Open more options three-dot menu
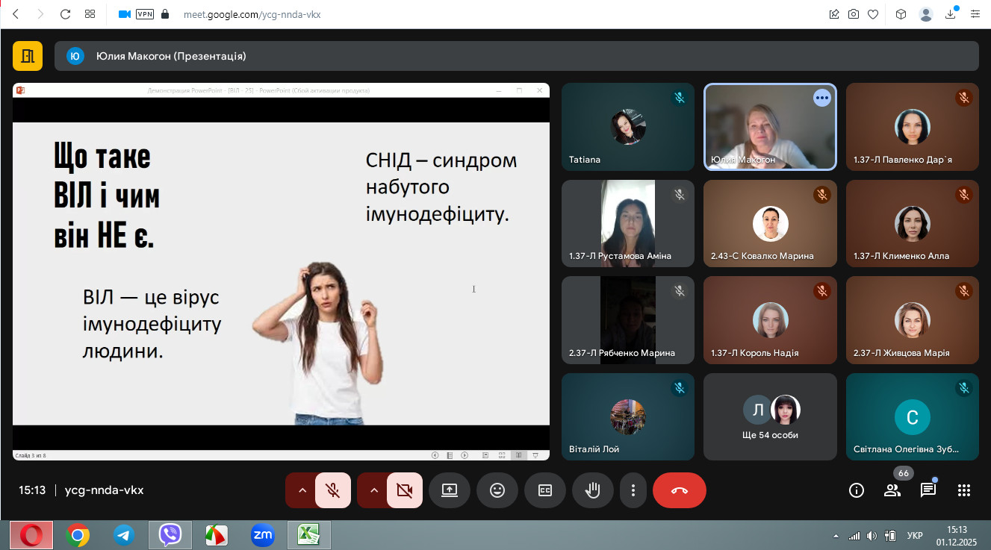This screenshot has height=550, width=991. click(x=633, y=490)
